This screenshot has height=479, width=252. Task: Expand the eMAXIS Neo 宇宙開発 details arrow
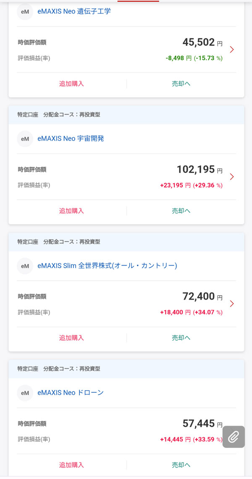coord(232,177)
